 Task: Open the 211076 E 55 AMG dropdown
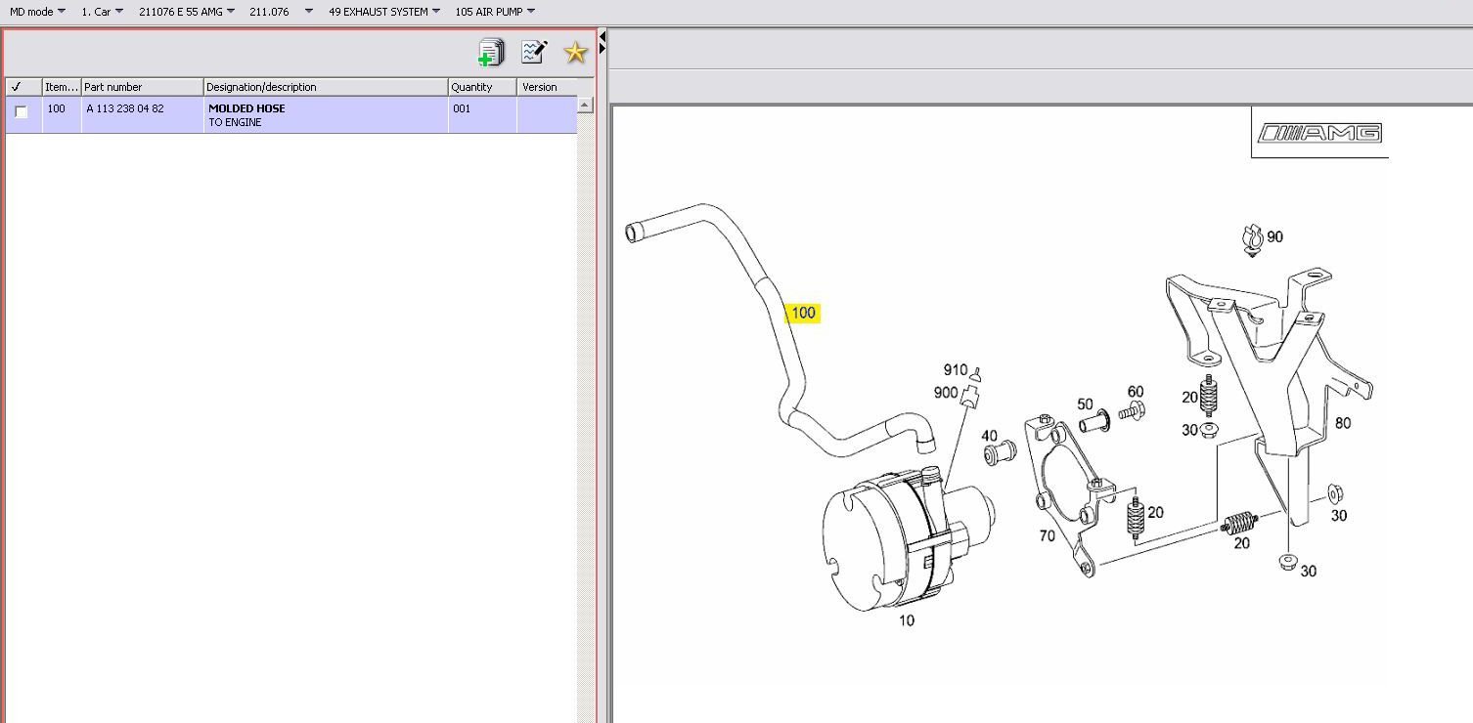[186, 12]
